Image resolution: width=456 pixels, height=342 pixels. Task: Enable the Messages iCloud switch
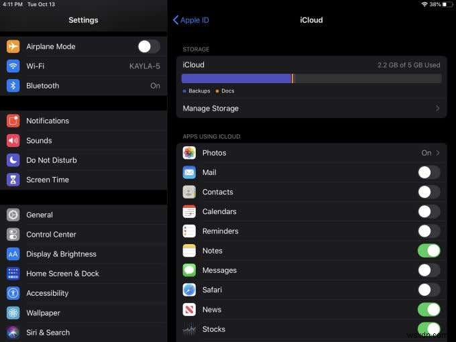(x=429, y=270)
